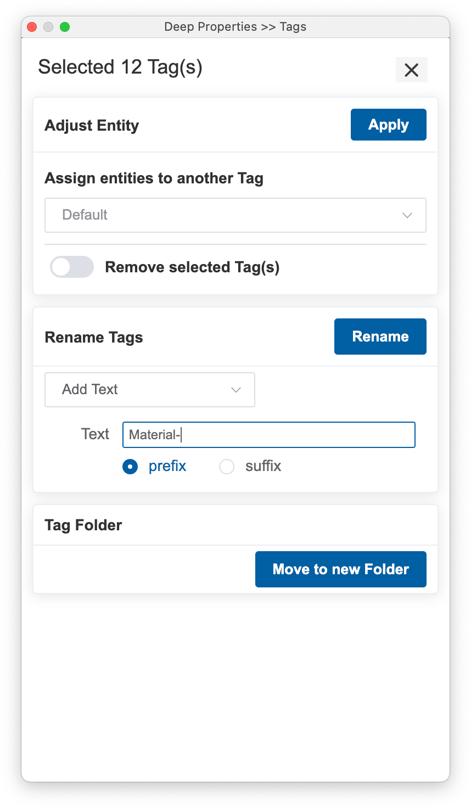This screenshot has height=807, width=471.
Task: Click the "Deep Properties >> Tags" title bar
Action: point(235,27)
